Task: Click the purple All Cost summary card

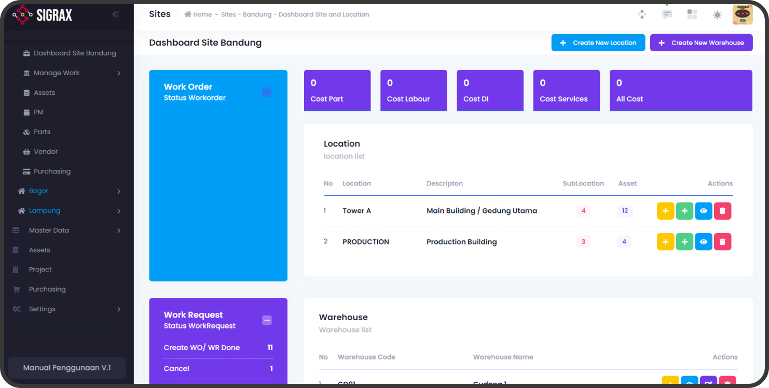Action: click(680, 91)
